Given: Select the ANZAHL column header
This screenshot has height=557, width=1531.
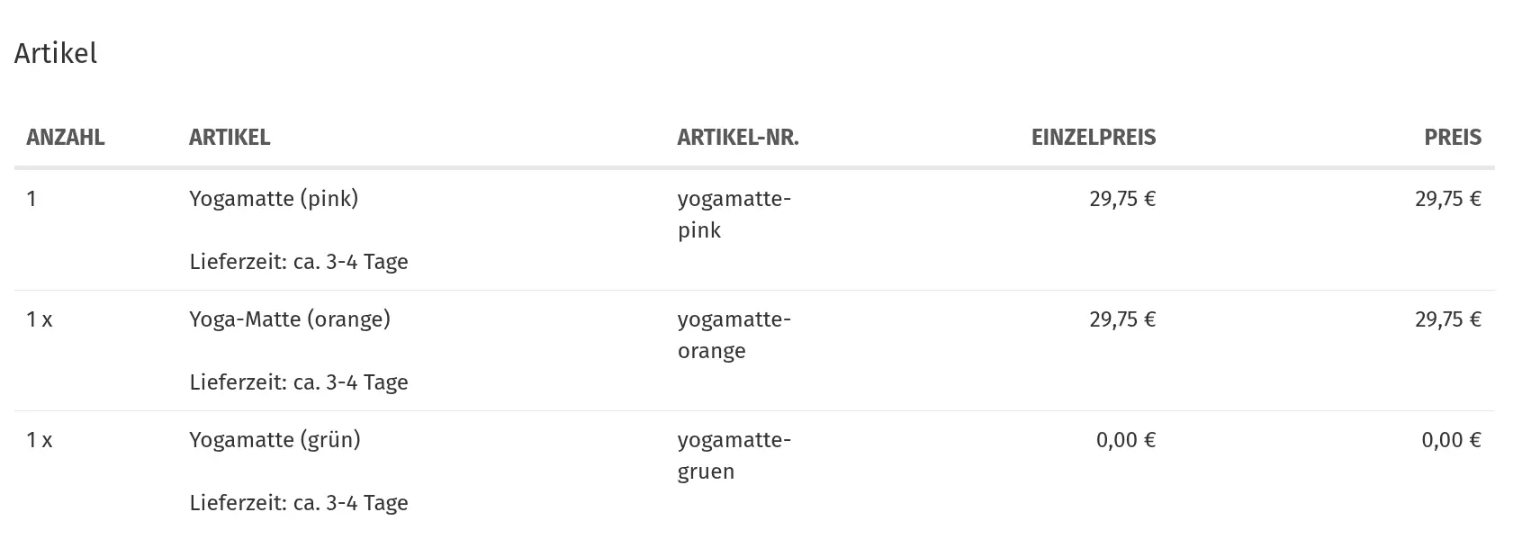Looking at the screenshot, I should [66, 137].
